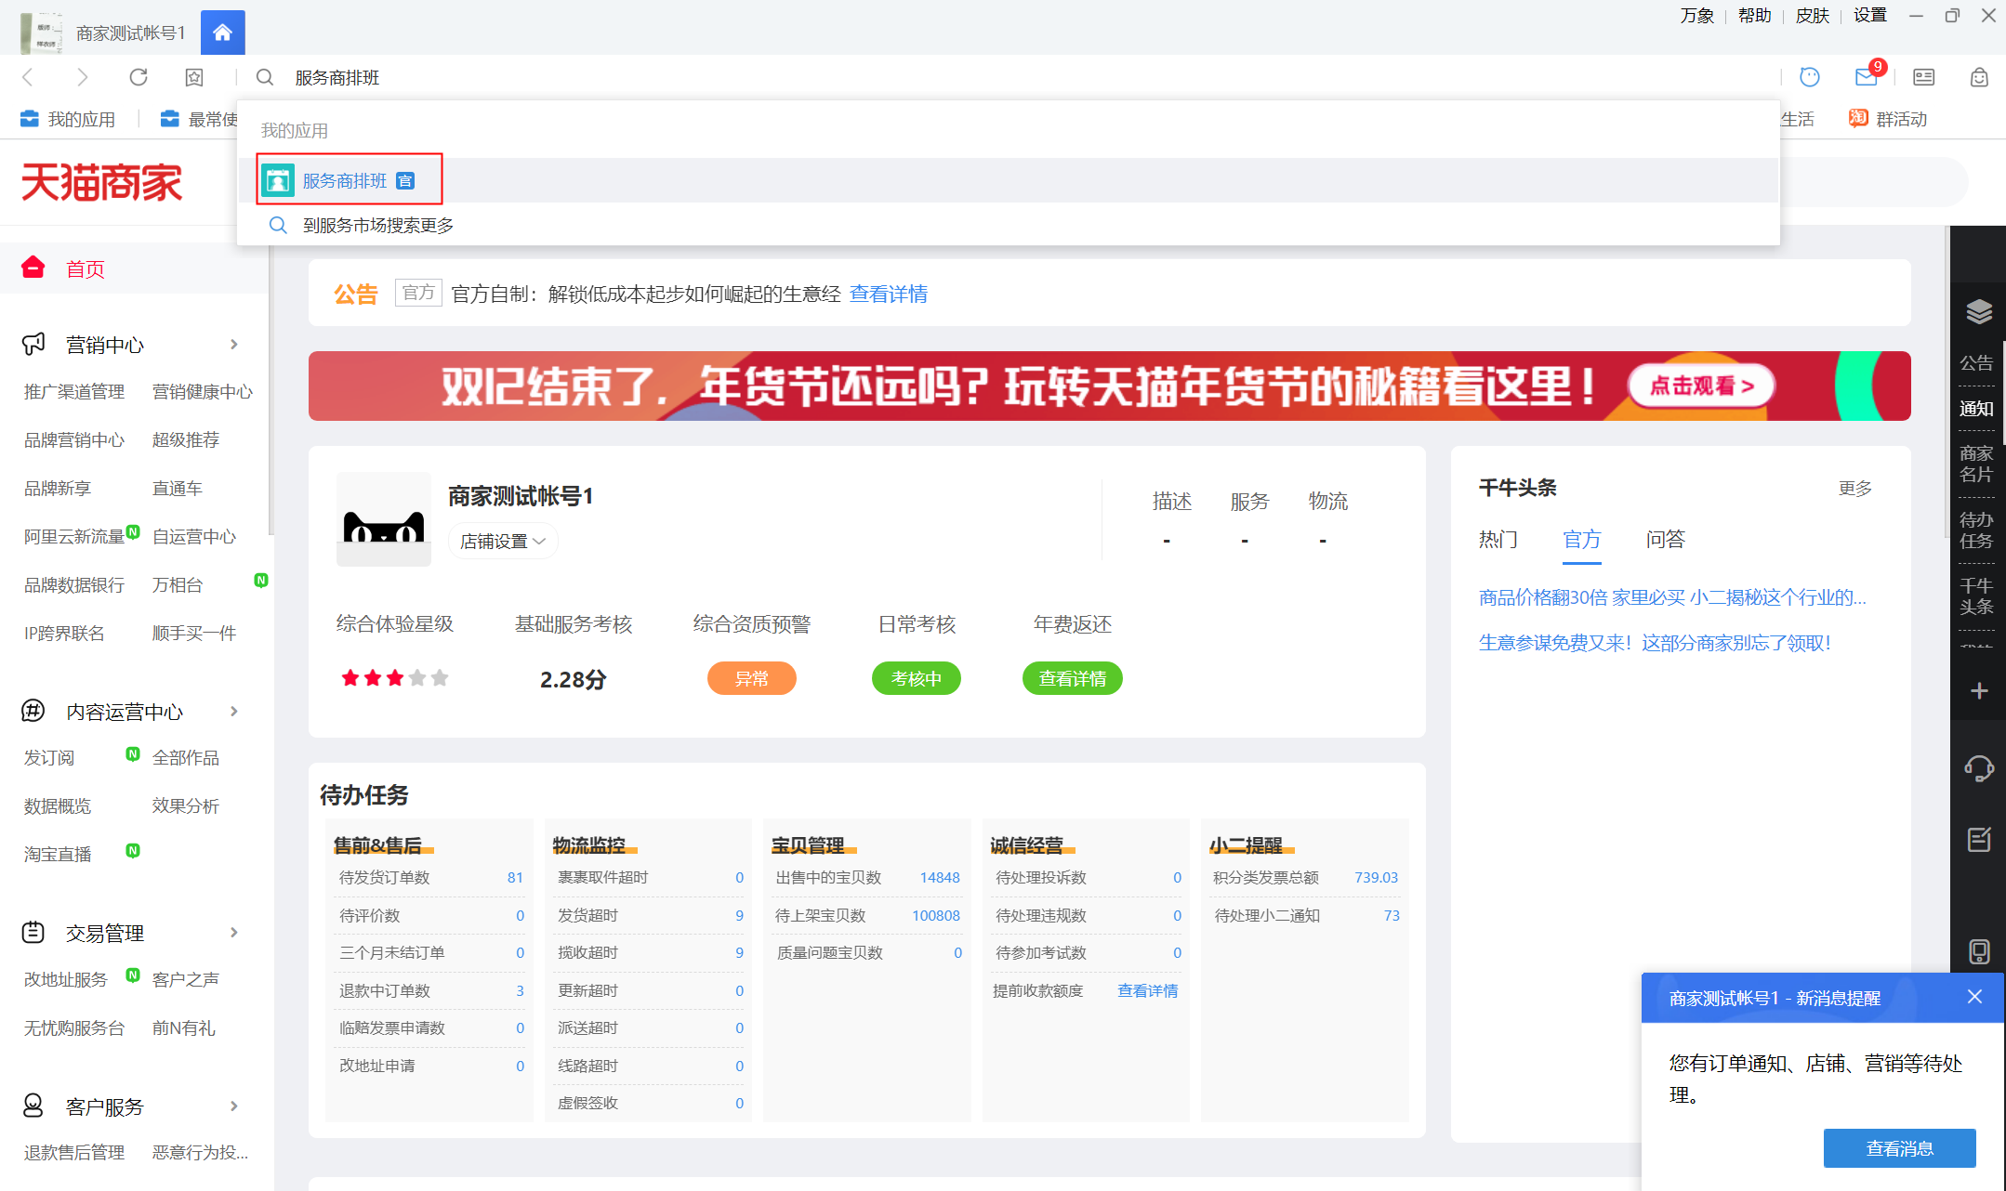Click 待处理小二通知 value 73

1391,915
